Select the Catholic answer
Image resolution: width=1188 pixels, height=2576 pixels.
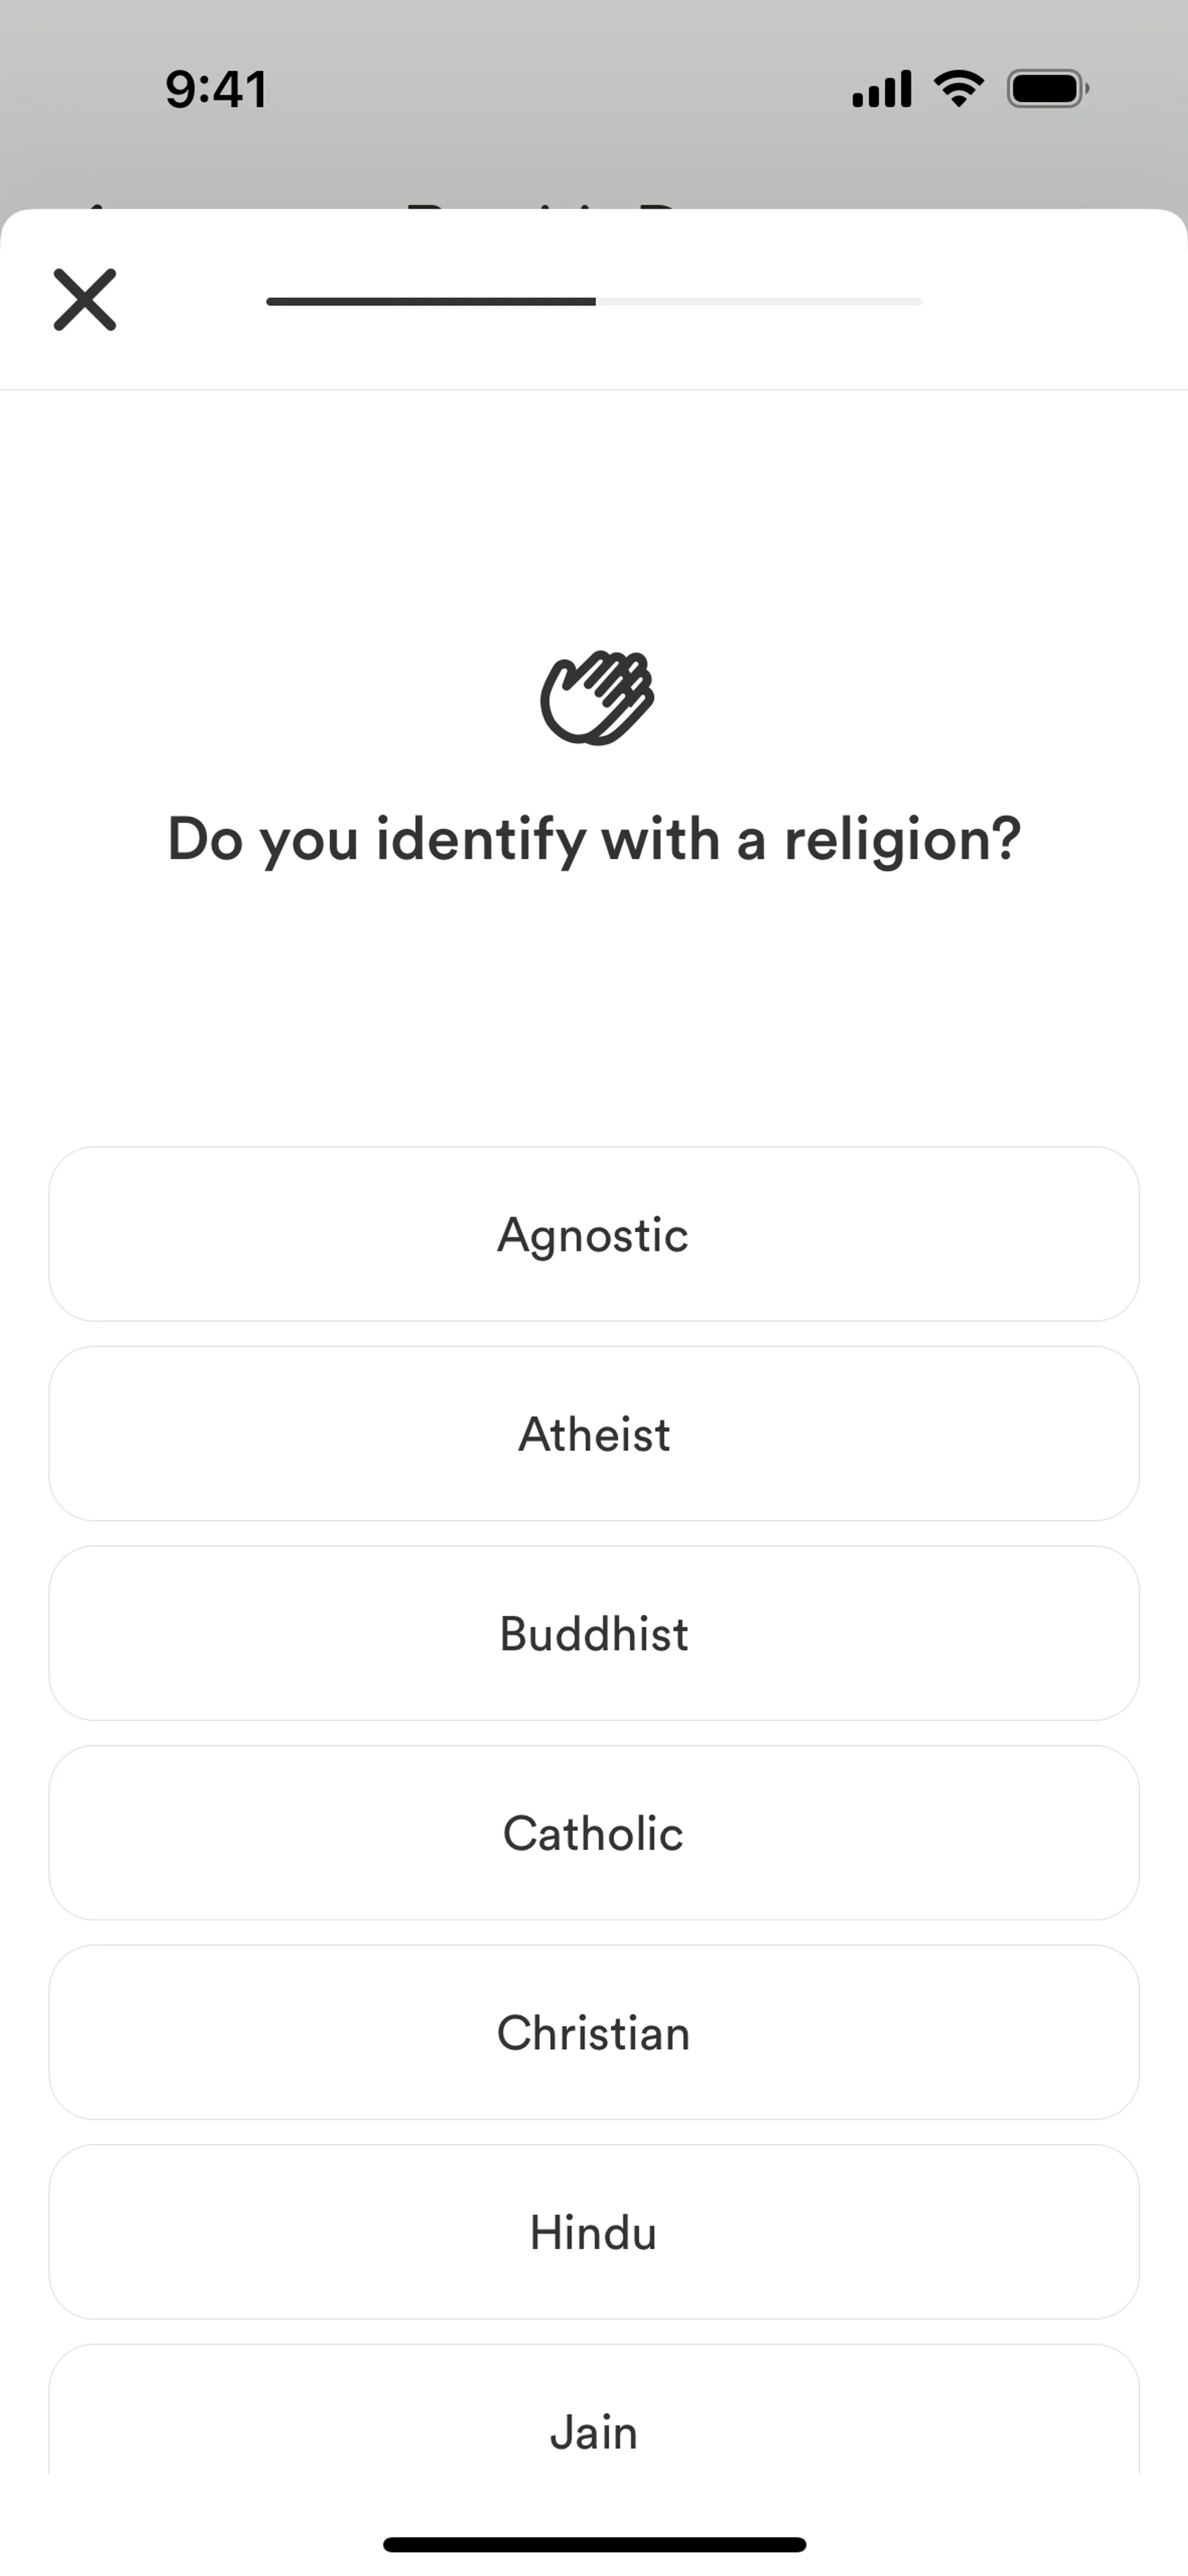(x=594, y=1833)
